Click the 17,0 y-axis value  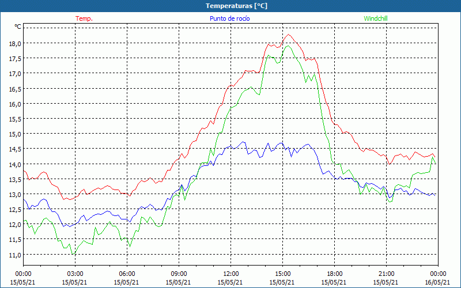[x=16, y=74]
